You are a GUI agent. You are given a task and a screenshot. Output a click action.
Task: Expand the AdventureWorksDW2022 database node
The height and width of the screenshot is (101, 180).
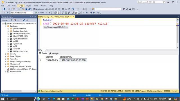(8, 34)
